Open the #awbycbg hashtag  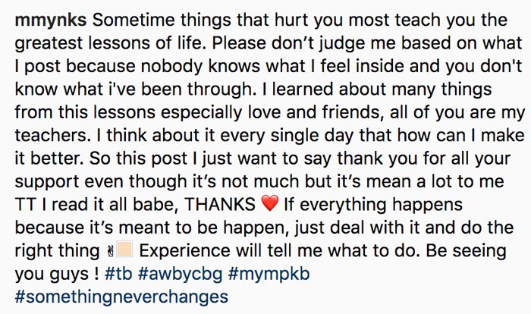pos(181,274)
